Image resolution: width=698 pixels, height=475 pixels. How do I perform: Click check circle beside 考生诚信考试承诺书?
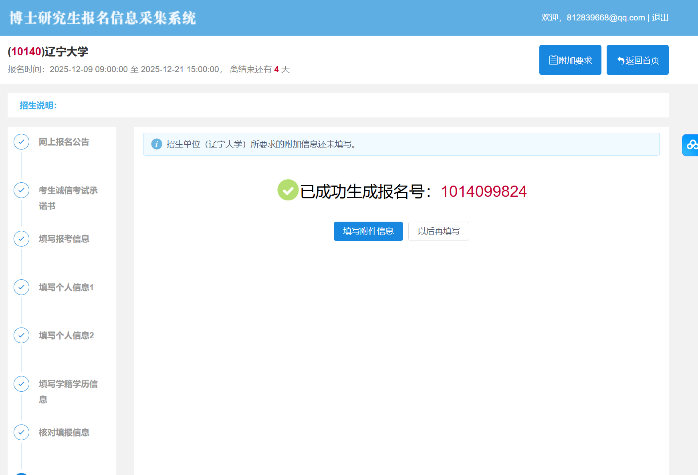tap(22, 190)
